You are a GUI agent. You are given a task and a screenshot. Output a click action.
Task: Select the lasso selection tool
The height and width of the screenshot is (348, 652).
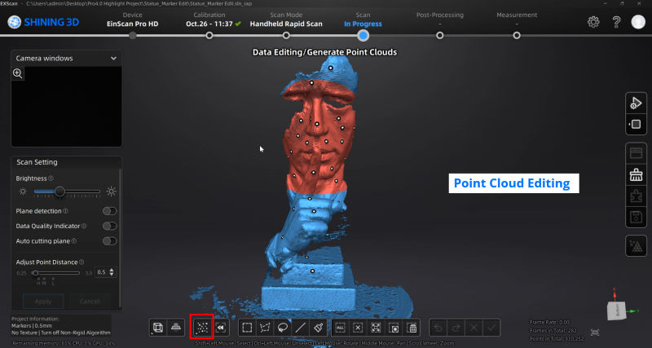[283, 328]
